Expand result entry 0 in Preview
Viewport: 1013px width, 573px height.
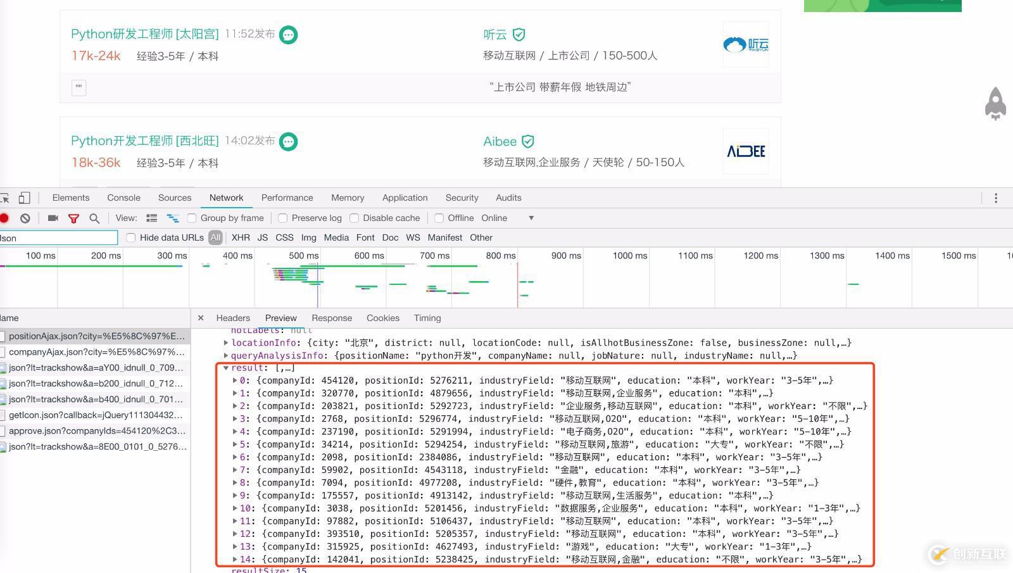pyautogui.click(x=235, y=380)
